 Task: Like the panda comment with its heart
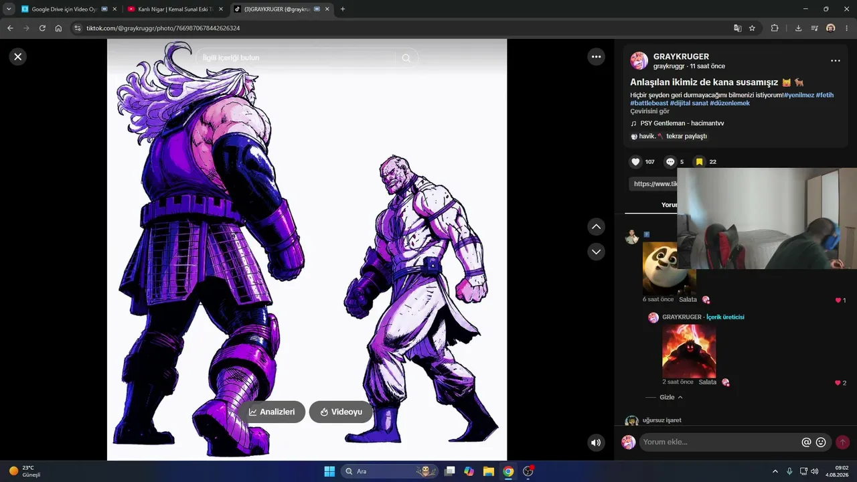[838, 301]
